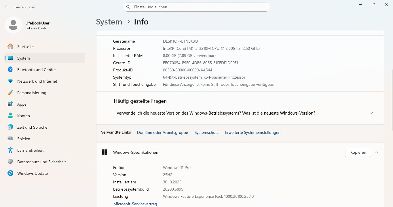The height and width of the screenshot is (207, 393).
Task: Open the Systemschutz link
Action: coord(206,133)
